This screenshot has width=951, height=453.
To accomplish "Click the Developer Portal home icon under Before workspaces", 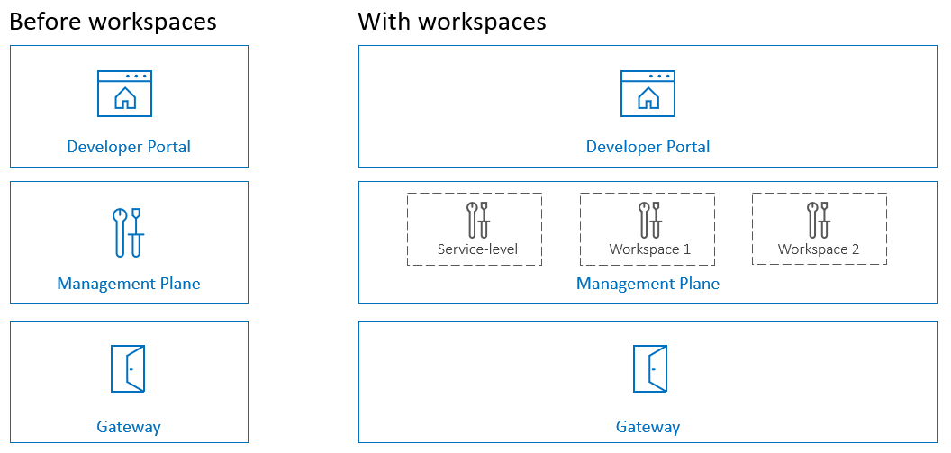I will click(x=125, y=94).
